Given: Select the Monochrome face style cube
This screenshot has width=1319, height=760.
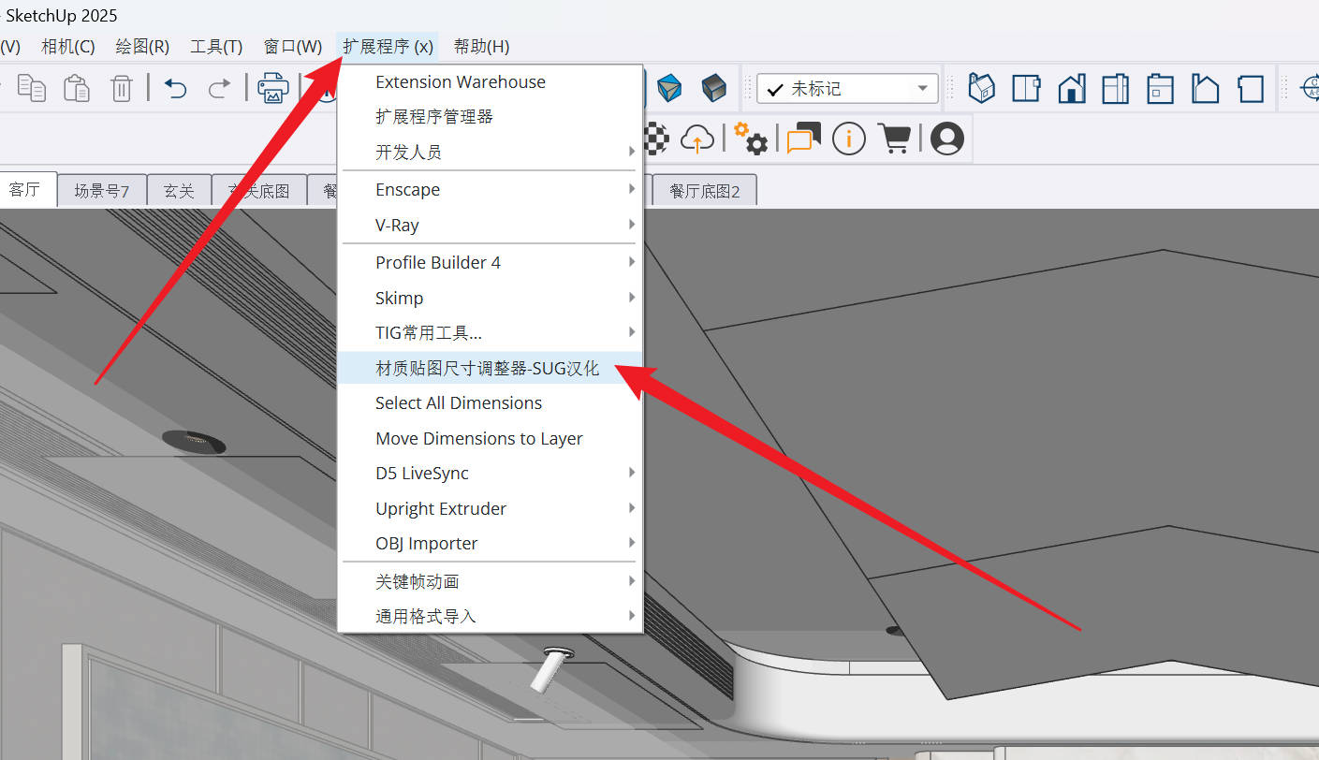Looking at the screenshot, I should [714, 89].
